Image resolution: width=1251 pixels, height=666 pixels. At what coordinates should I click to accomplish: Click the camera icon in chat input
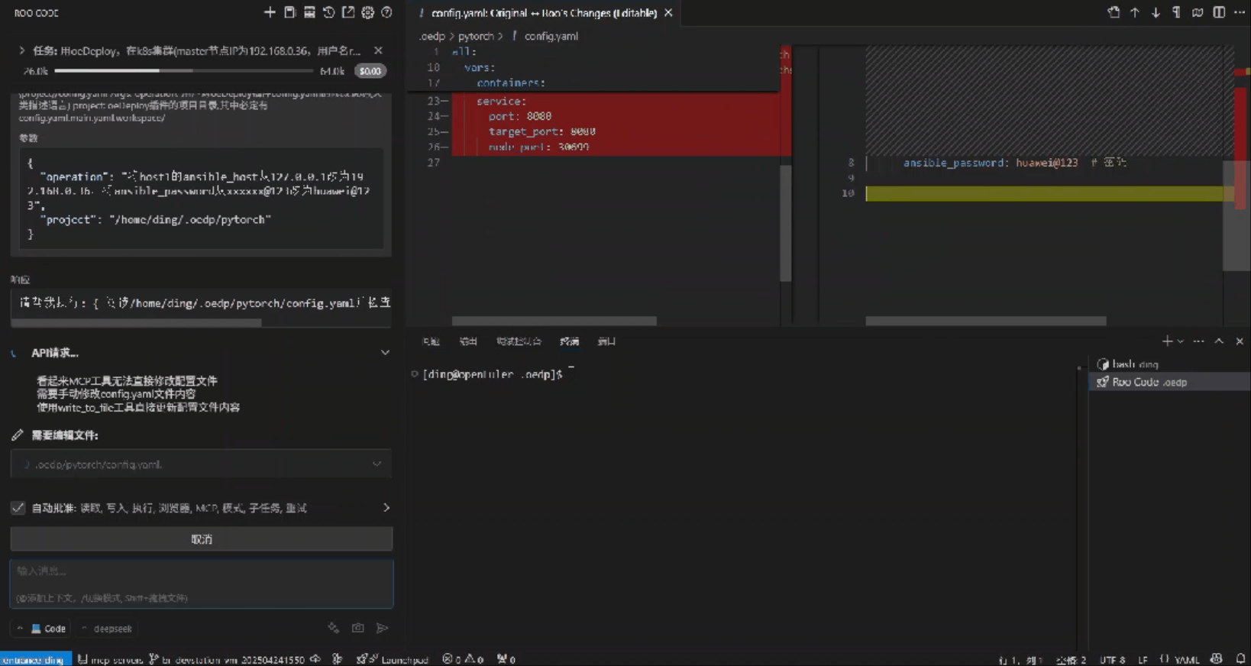357,628
